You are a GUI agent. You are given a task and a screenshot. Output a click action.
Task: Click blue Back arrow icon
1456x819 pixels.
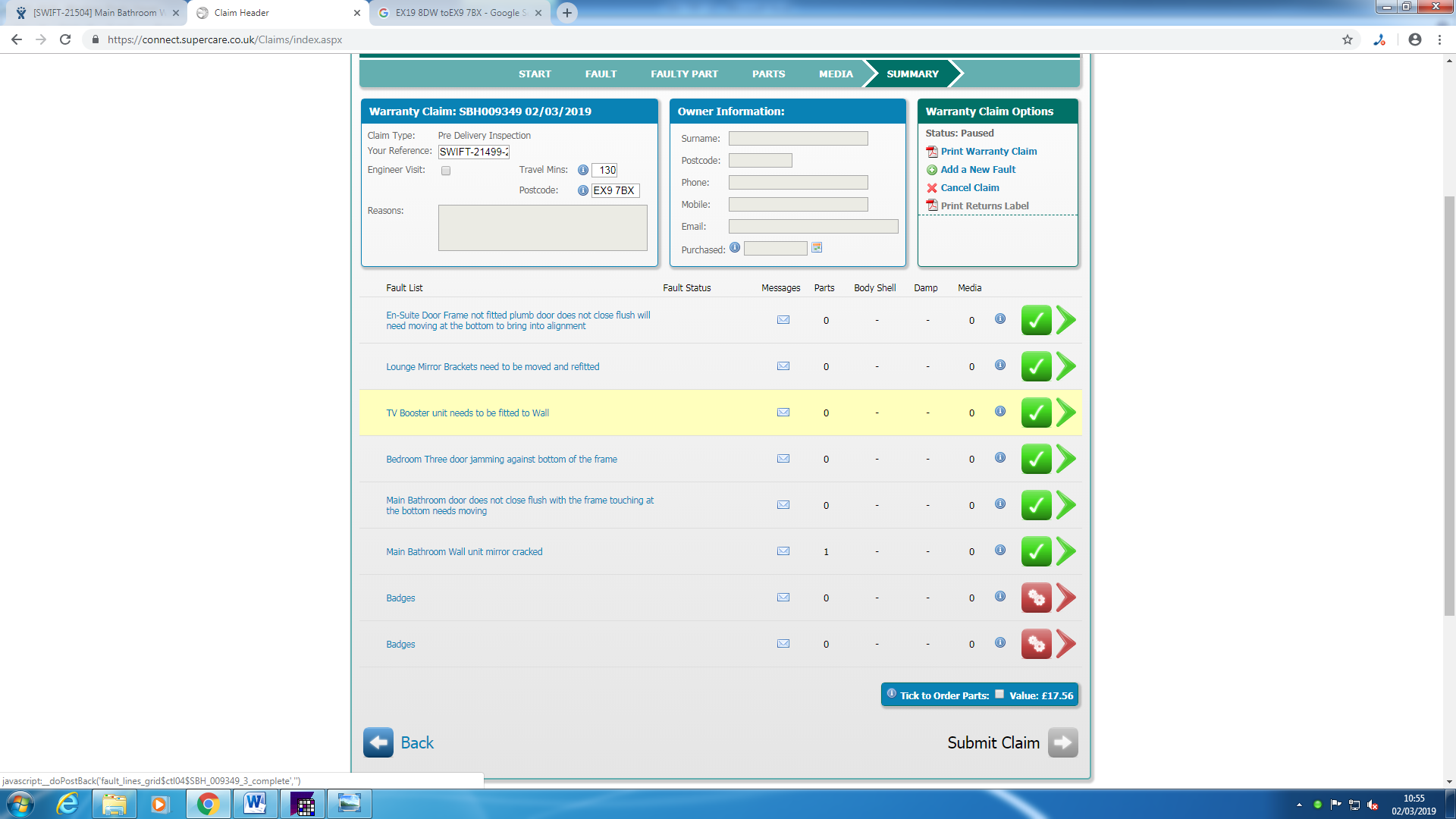click(378, 742)
